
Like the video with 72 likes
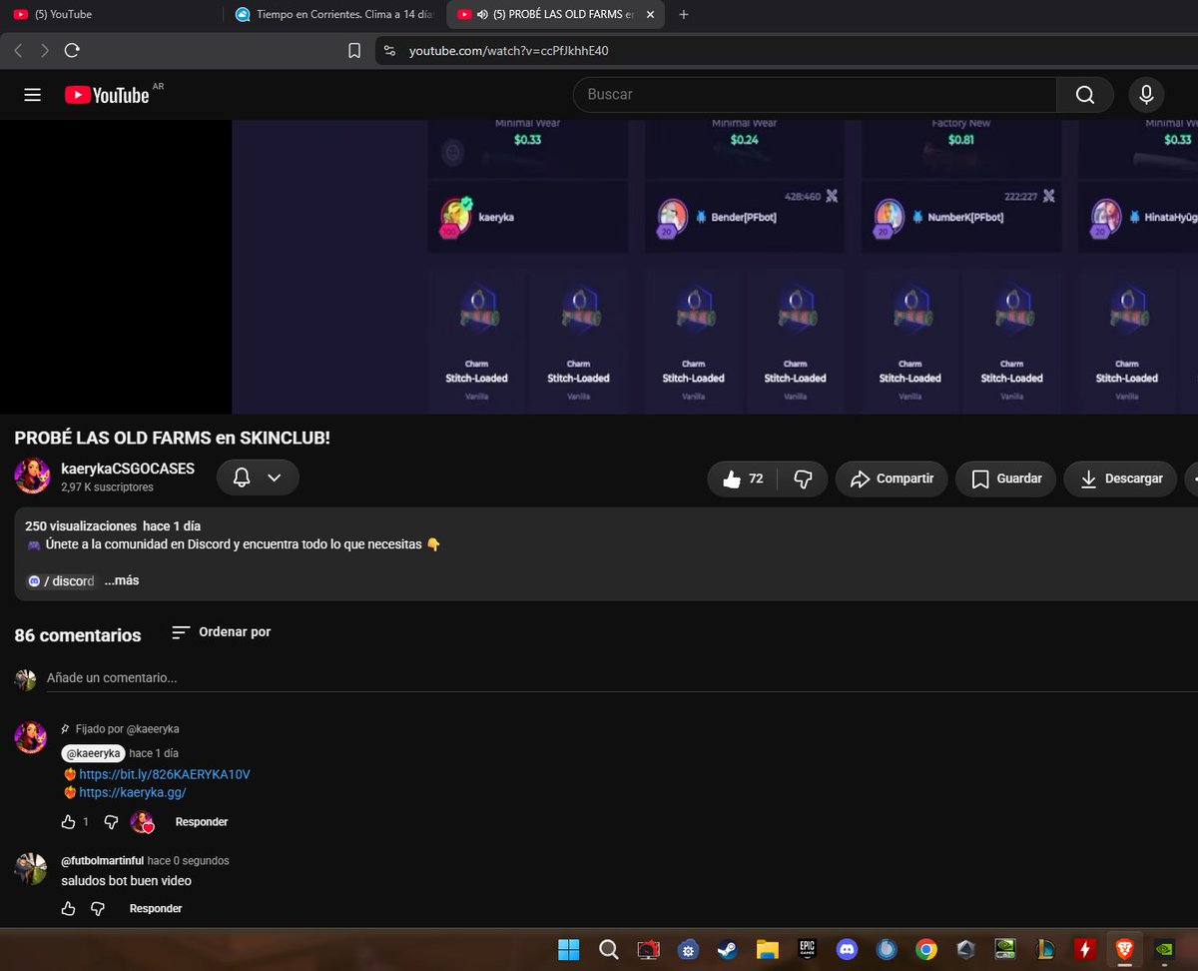pyautogui.click(x=743, y=479)
